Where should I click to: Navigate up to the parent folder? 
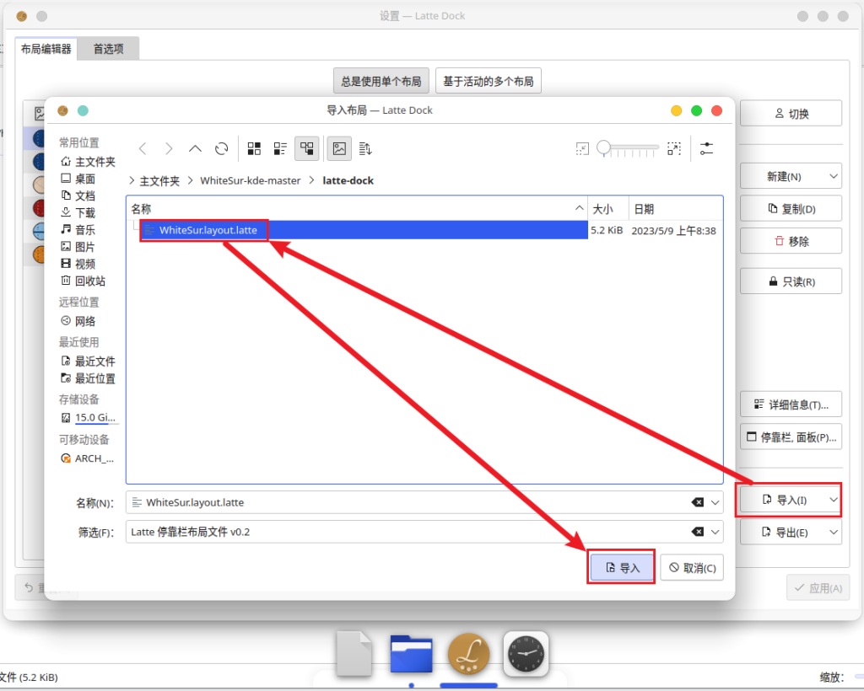[195, 148]
